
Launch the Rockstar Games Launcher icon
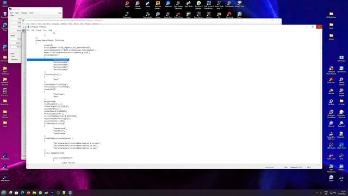point(158,5)
